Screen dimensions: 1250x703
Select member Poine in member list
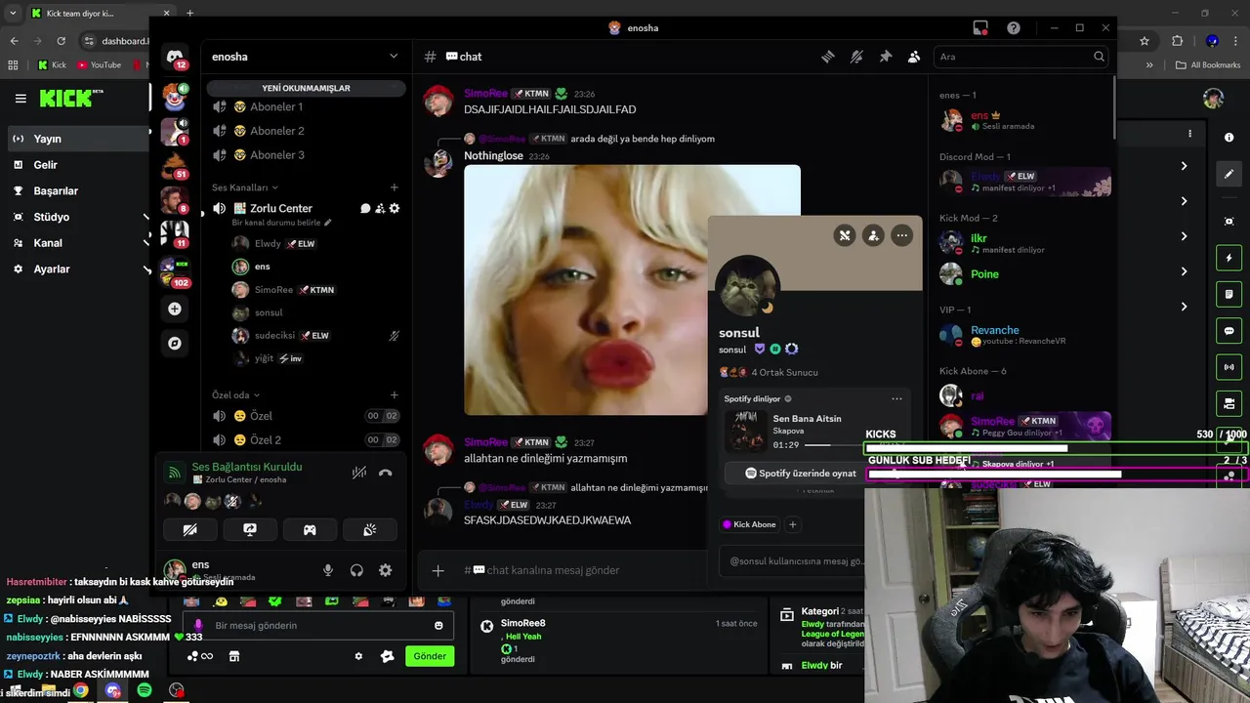(x=1025, y=274)
